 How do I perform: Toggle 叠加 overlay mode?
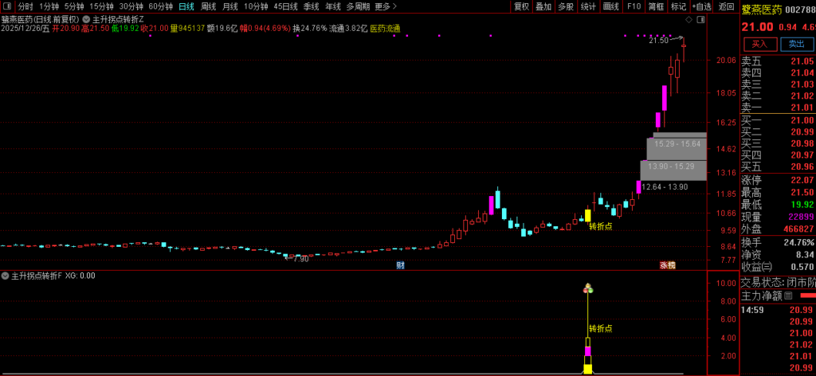543,6
